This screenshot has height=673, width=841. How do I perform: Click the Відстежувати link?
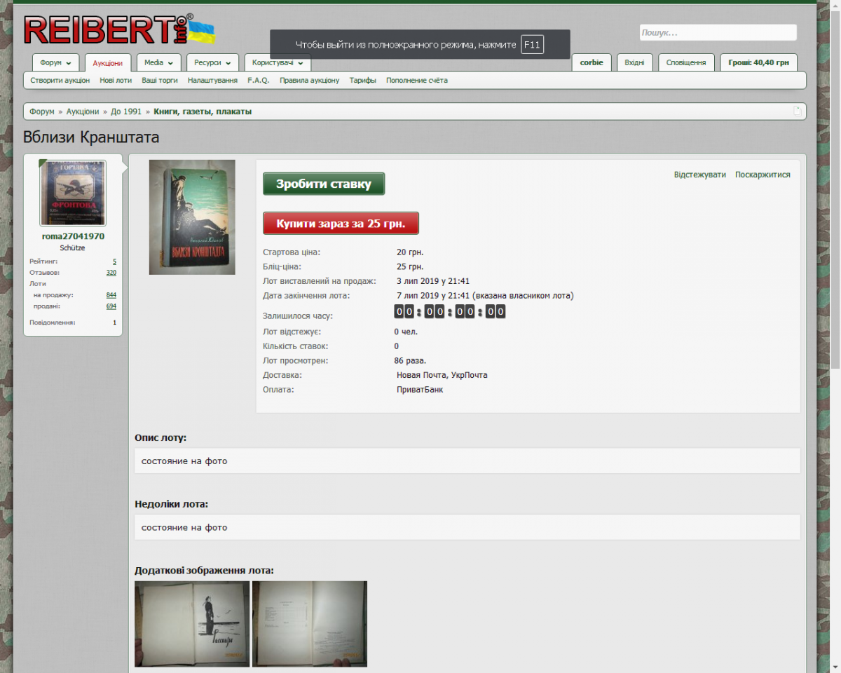tap(700, 175)
